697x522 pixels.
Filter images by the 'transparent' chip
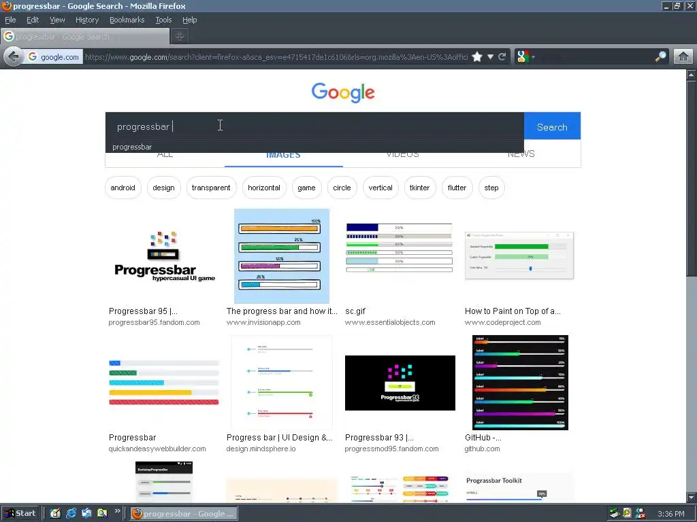(211, 188)
